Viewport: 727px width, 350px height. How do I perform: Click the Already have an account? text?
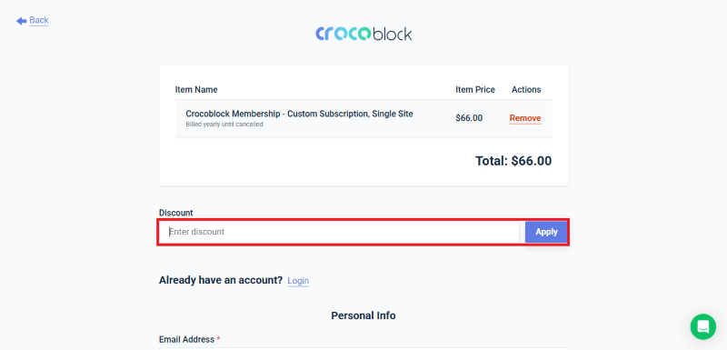click(x=221, y=280)
